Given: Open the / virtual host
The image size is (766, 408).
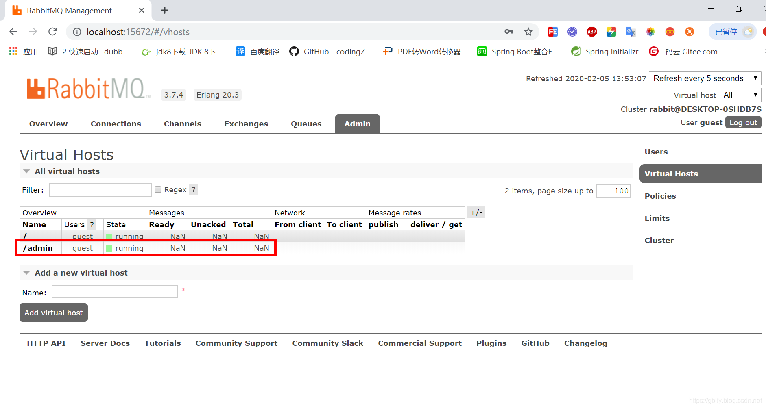Looking at the screenshot, I should [25, 236].
